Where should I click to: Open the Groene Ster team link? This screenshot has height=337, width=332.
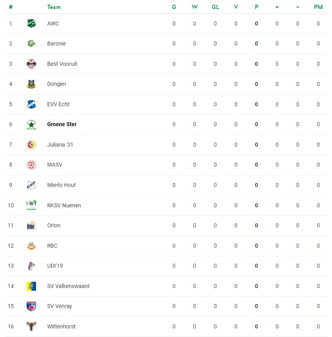click(x=62, y=124)
